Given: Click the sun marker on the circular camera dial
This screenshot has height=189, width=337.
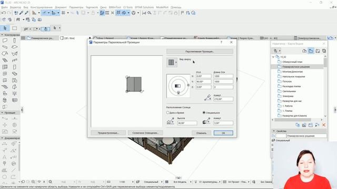Looking at the screenshot, I should coord(189,85).
